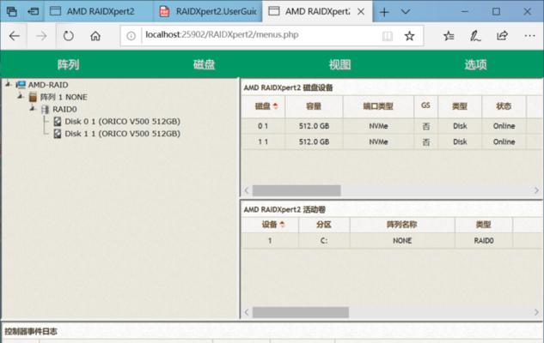Screen dimensions: 544x343
Task: Open the browser home icon
Action: pos(95,36)
